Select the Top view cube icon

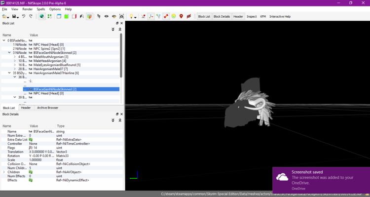59,16
